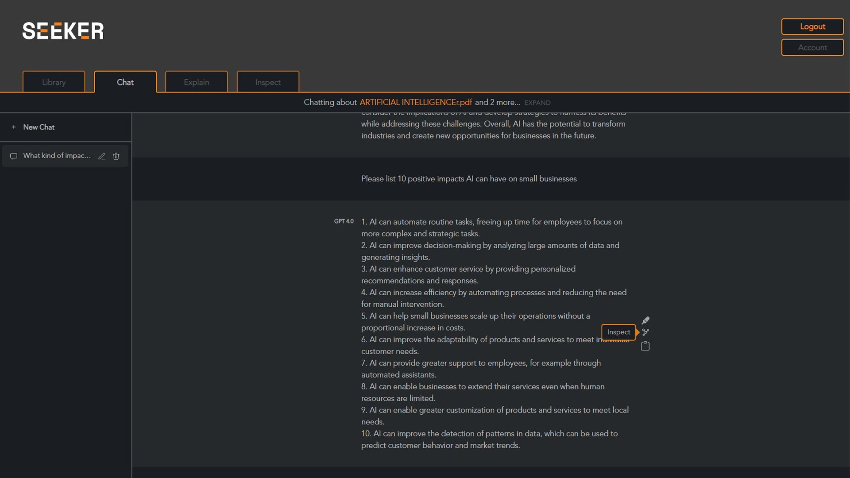Screen dimensions: 850x478
Task: Select the 'What kind of impac...' conversation
Action: click(x=57, y=156)
